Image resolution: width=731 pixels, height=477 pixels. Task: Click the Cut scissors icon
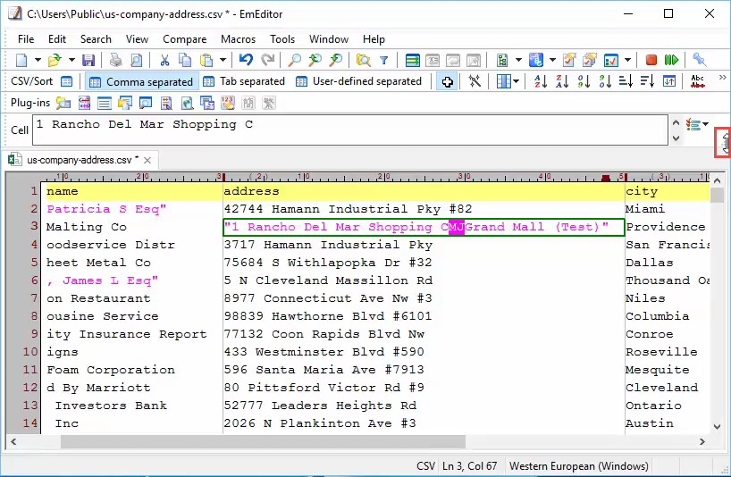point(164,60)
